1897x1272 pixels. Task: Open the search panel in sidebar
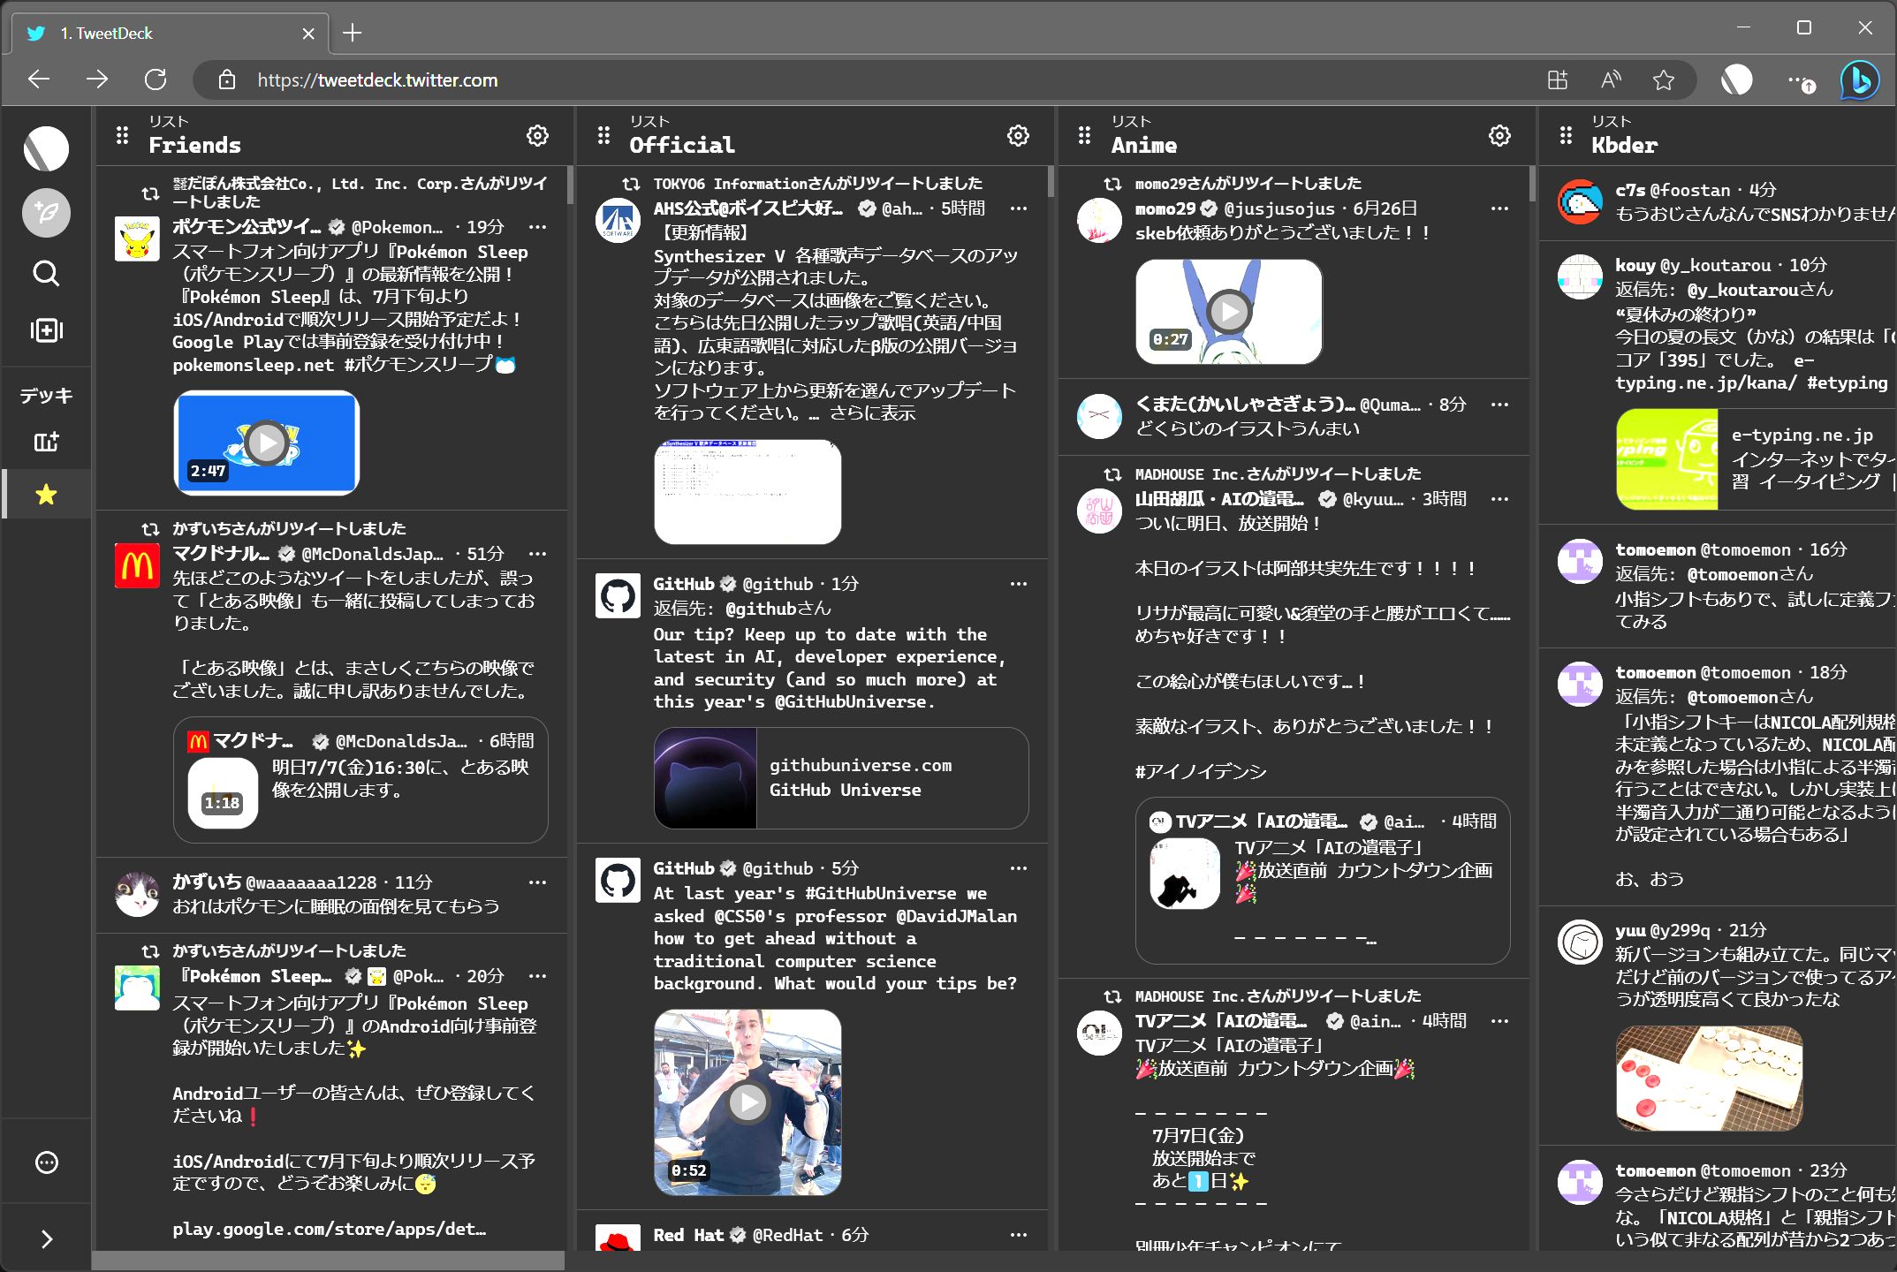pyautogui.click(x=46, y=273)
